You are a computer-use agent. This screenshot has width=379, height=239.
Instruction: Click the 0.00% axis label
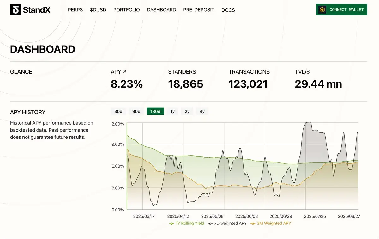click(118, 210)
